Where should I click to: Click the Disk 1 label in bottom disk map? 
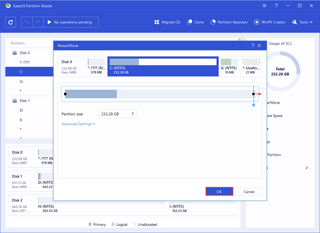coord(17,176)
